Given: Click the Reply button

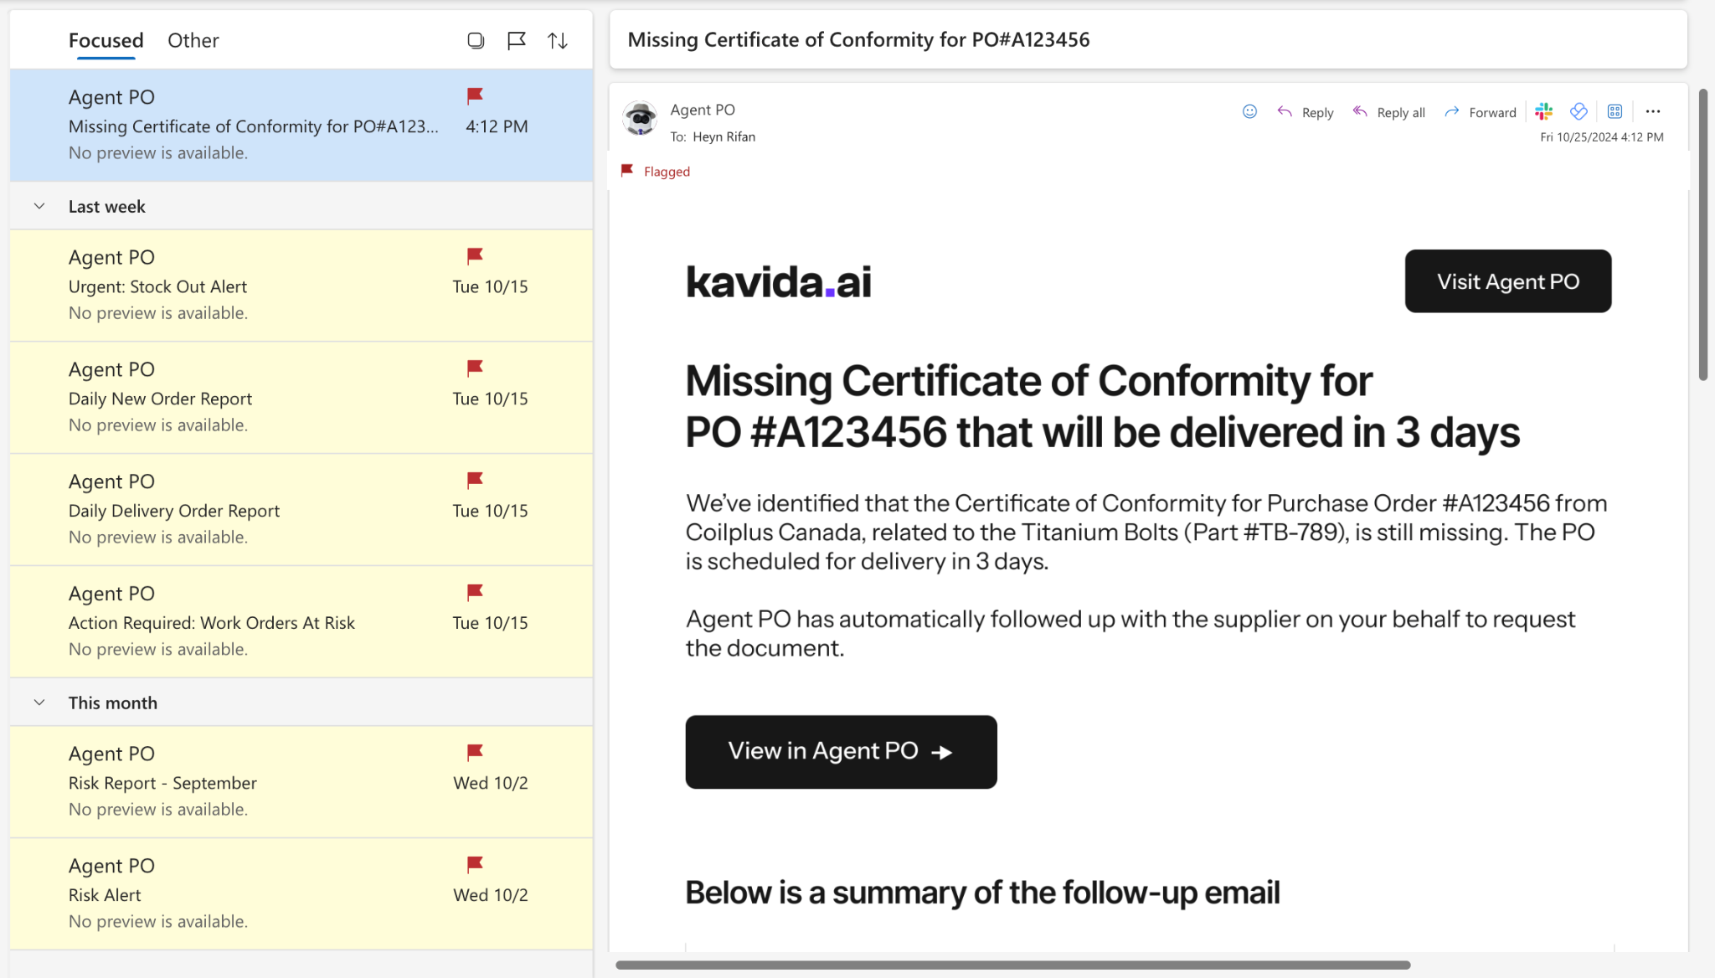Looking at the screenshot, I should (1306, 112).
